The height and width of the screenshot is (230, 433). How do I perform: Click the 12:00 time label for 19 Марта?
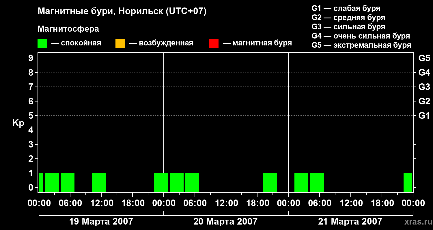tap(101, 203)
